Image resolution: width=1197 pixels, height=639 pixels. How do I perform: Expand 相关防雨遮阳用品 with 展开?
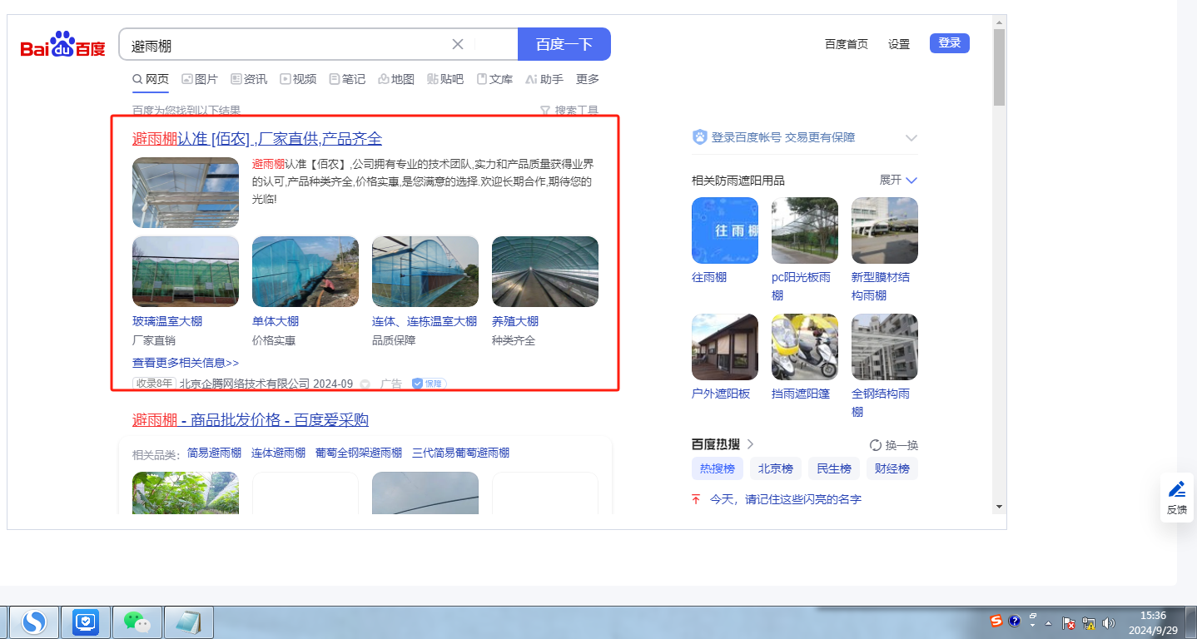pos(899,180)
